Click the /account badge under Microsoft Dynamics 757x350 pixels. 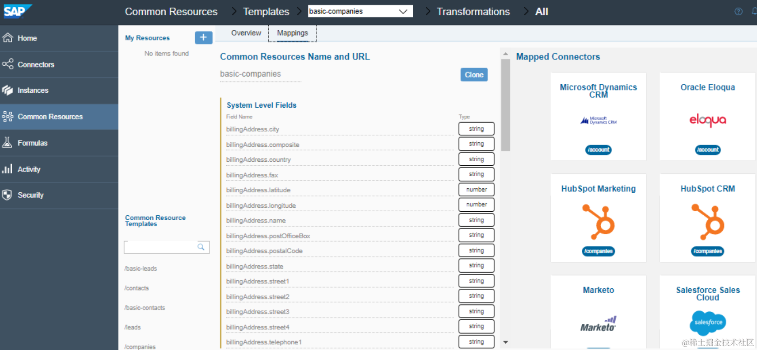tap(598, 150)
